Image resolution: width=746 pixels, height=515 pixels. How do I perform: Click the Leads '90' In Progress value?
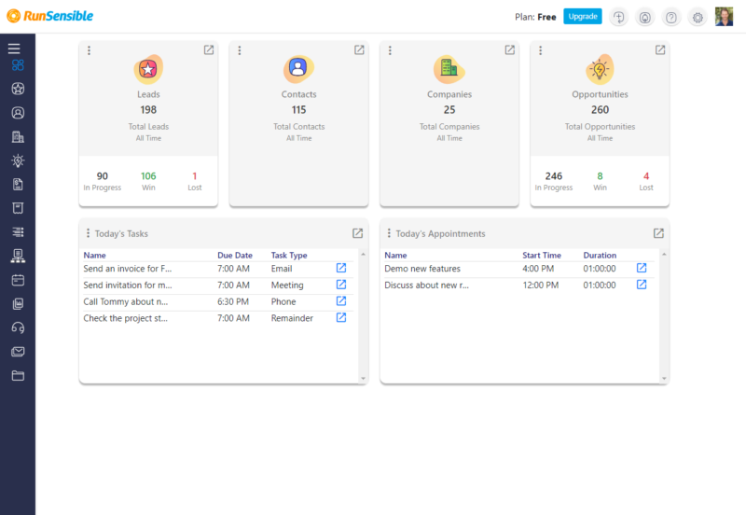pos(103,176)
